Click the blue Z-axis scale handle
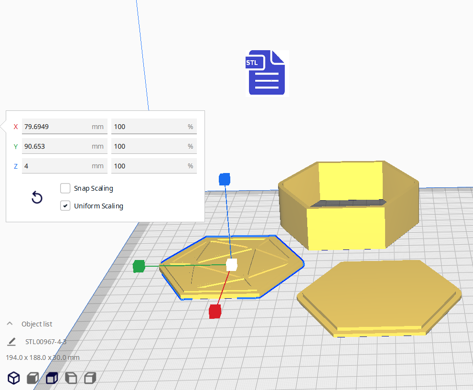The height and width of the screenshot is (390, 473). (225, 179)
